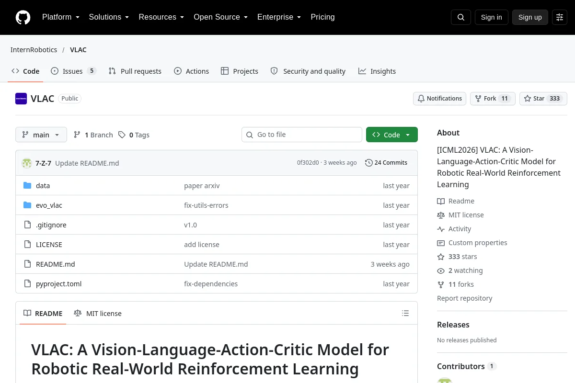Select the Code repository tab
This screenshot has height=383, width=575.
(26, 71)
